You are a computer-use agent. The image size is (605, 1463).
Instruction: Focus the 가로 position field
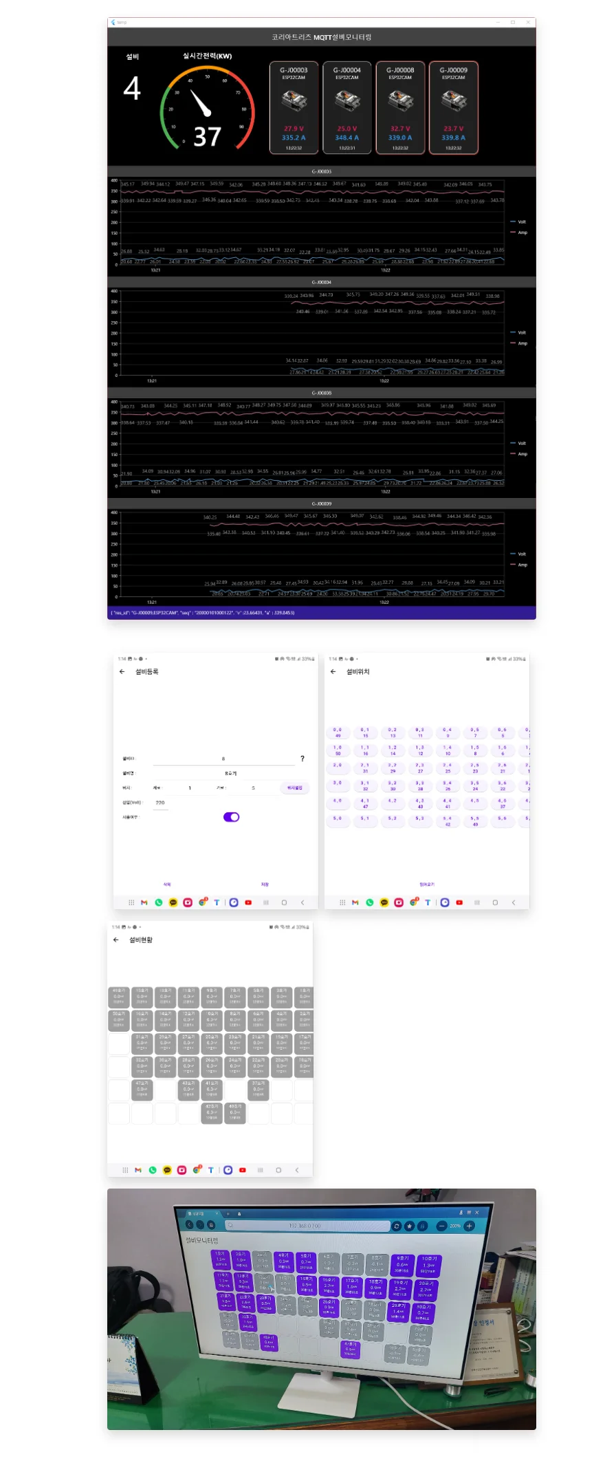[x=253, y=788]
